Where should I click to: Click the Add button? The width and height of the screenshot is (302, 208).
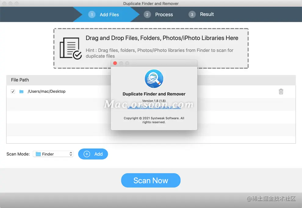coord(93,154)
